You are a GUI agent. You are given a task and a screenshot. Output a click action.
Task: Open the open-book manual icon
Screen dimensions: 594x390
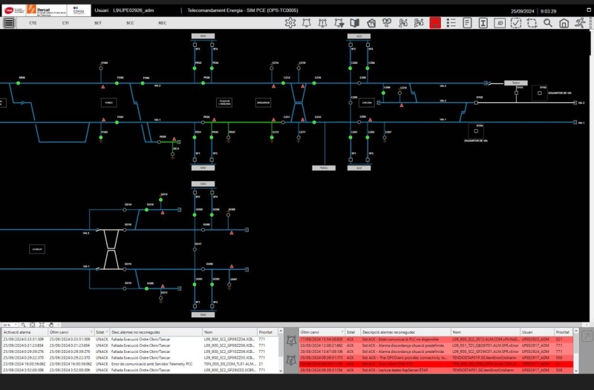tap(354, 23)
